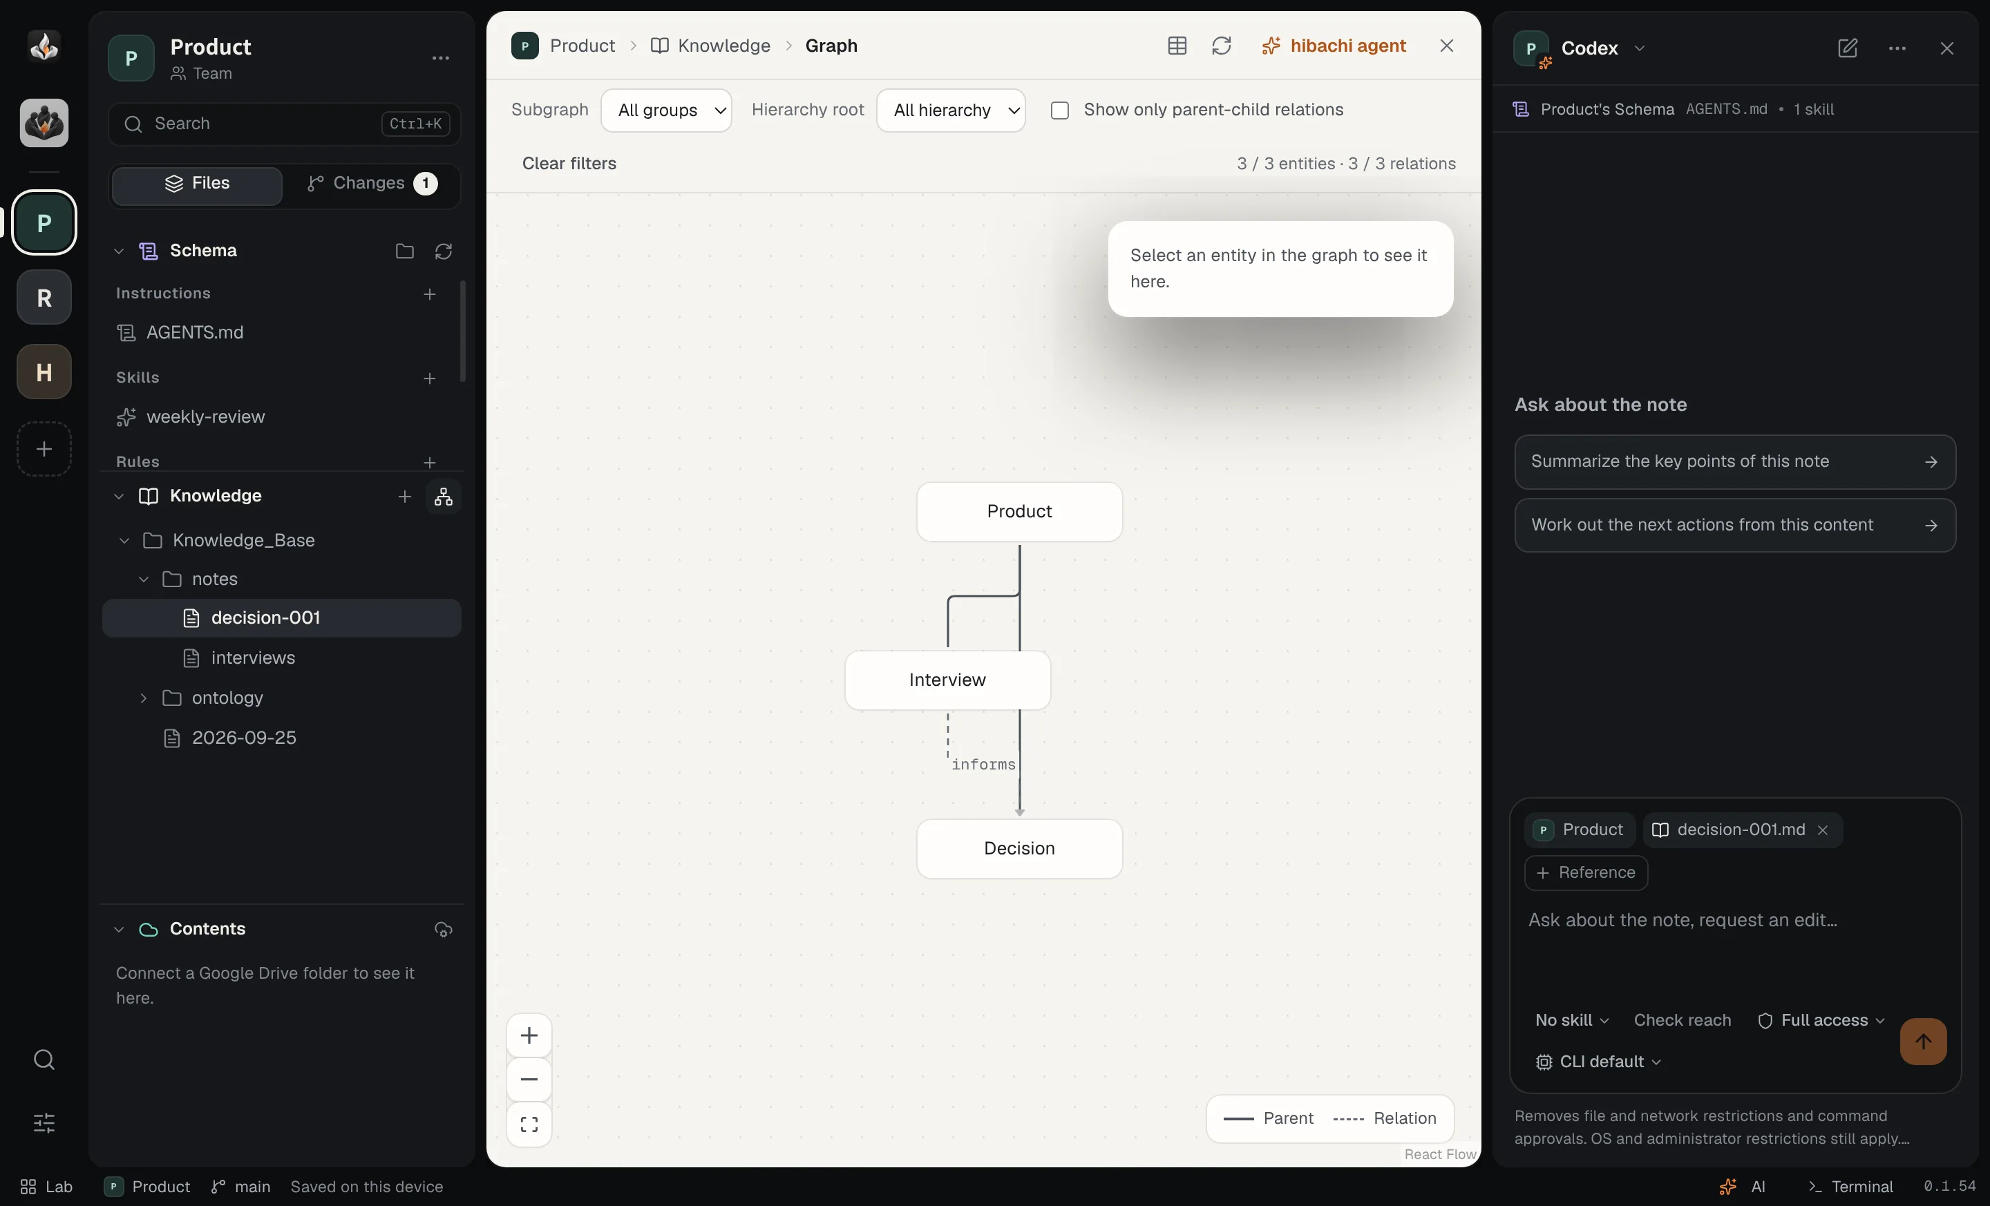Screen dimensions: 1990x1206
Task: Open the Codex agent selector dropdown
Action: [1602, 48]
